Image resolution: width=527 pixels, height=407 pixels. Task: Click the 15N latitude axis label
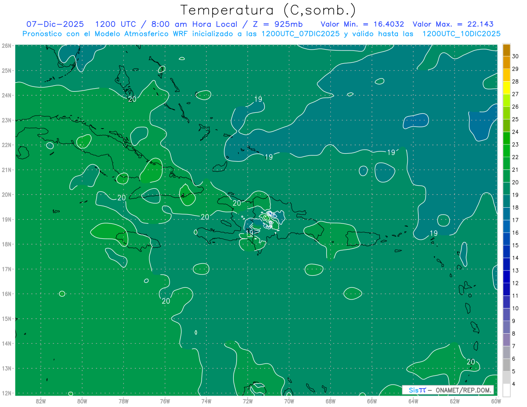coord(6,318)
